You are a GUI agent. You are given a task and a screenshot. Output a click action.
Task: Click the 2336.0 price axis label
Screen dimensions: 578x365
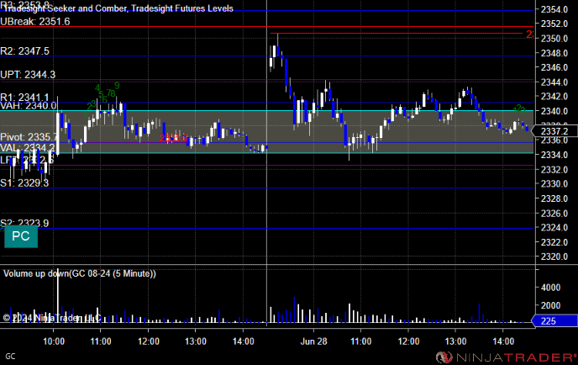pos(554,140)
